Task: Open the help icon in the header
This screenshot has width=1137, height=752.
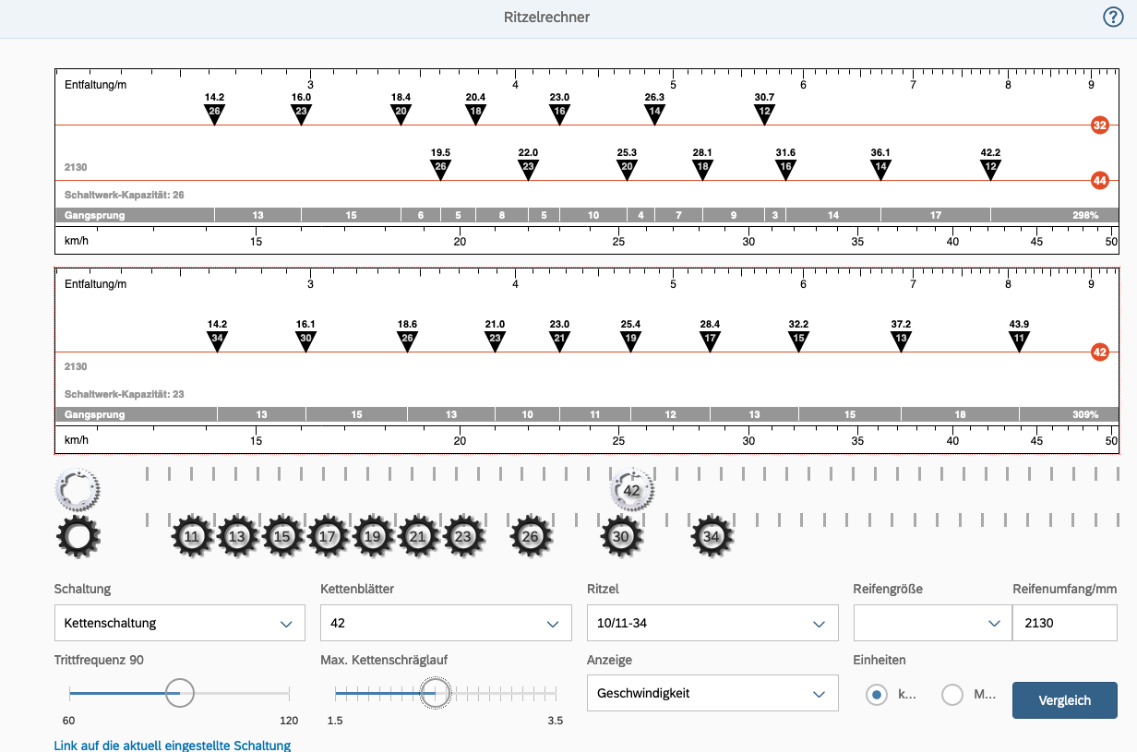Action: pos(1113,18)
